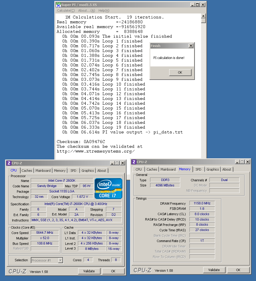This screenshot has height=281, width=256.
Task: Open the About menu in Super PI
Action: (87, 10)
